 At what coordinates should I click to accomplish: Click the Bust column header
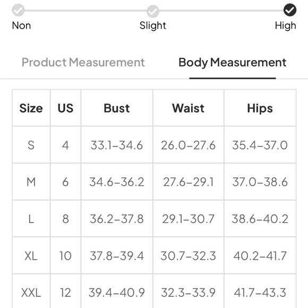tap(117, 108)
